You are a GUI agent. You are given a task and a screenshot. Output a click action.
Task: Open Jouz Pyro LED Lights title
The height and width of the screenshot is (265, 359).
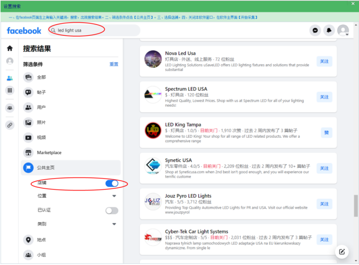pyautogui.click(x=188, y=196)
